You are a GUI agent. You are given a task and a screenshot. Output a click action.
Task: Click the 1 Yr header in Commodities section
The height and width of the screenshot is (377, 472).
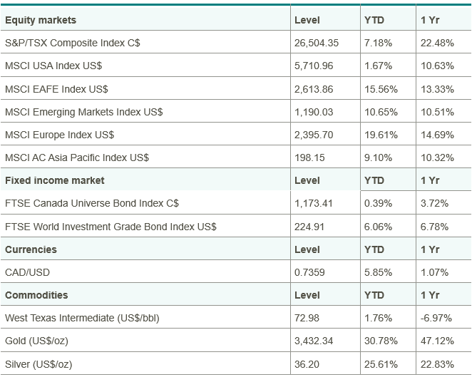[430, 295]
